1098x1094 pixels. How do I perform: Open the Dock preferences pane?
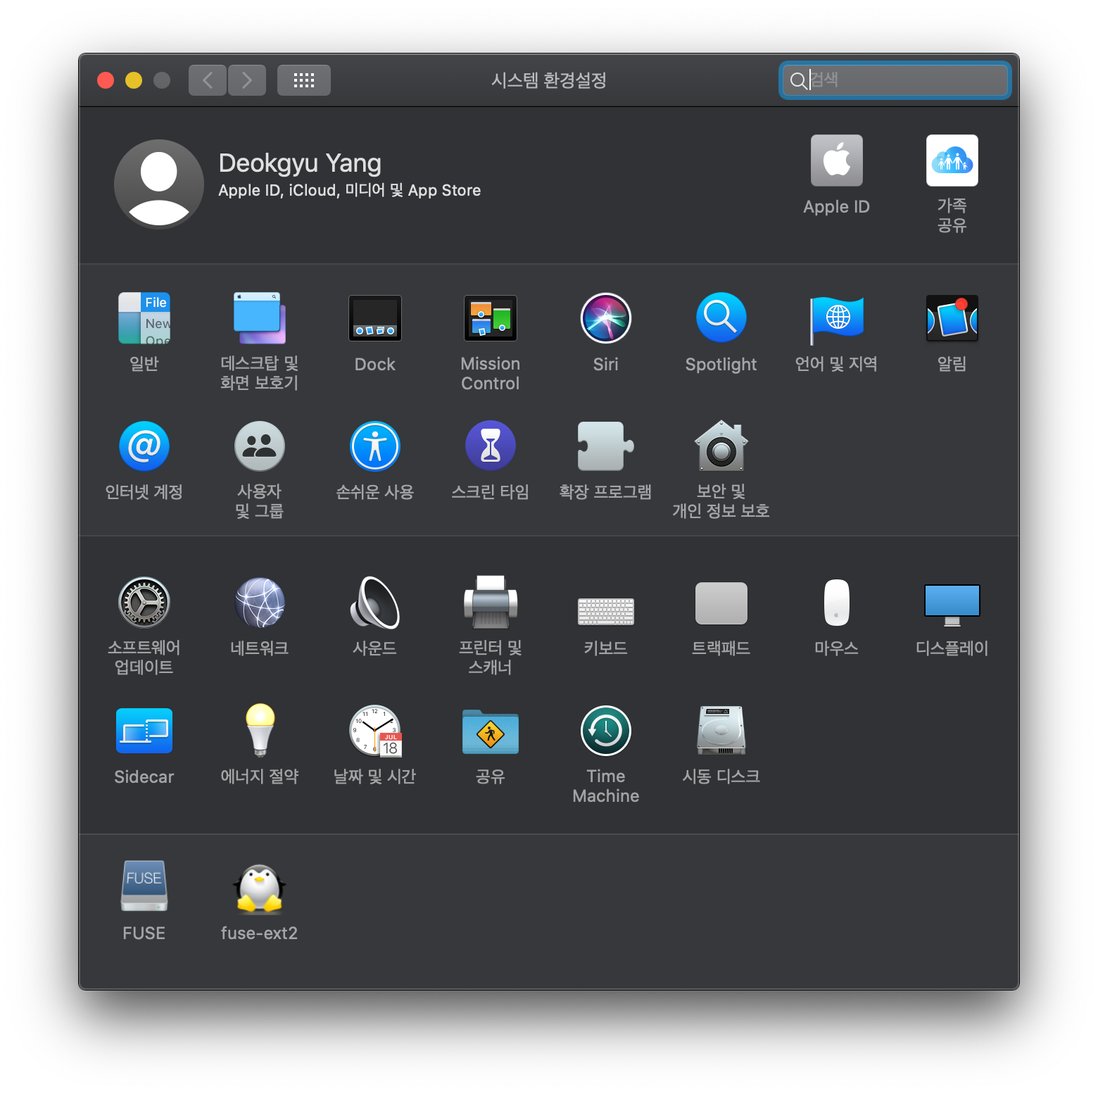coord(375,318)
